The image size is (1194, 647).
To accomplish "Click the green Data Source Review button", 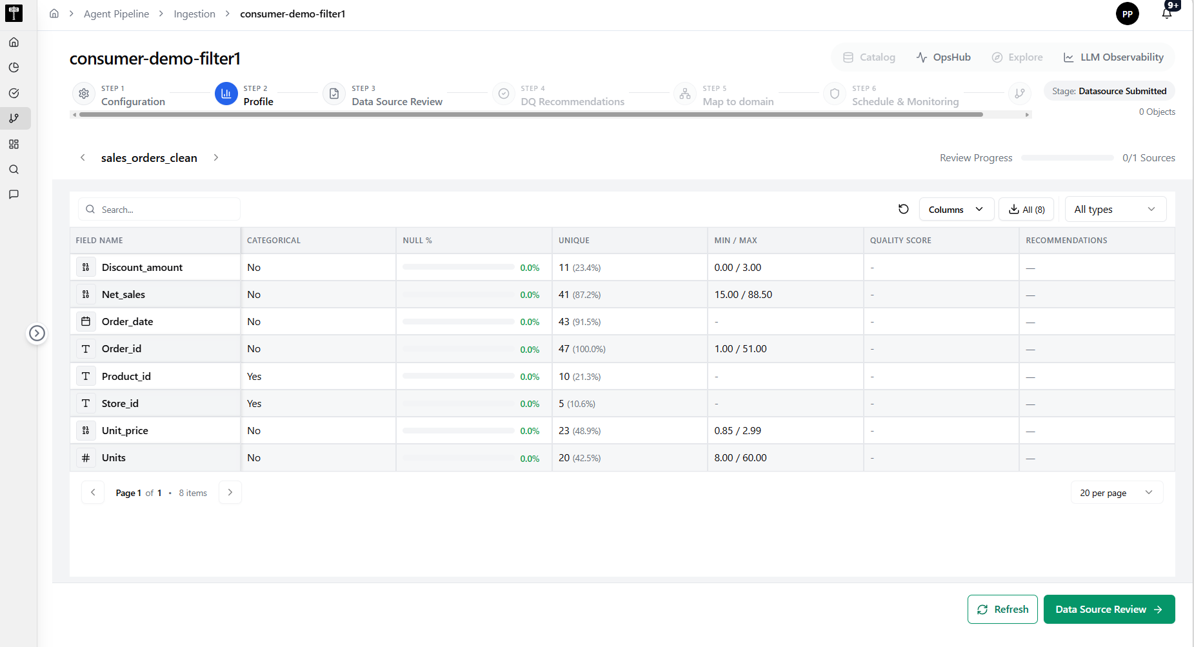I will (x=1109, y=610).
